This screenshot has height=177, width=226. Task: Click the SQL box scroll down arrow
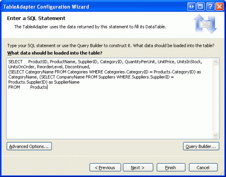[x=216, y=135]
